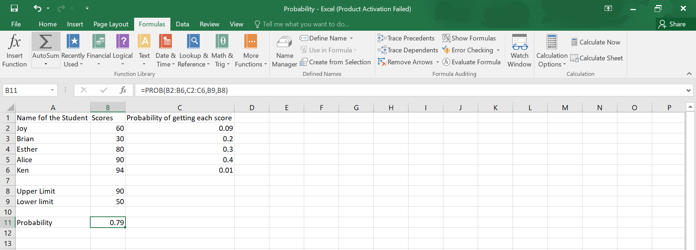Select the header cell 'Probability of getting each score'
Viewport: 696px width, 250px height.
[x=180, y=118]
